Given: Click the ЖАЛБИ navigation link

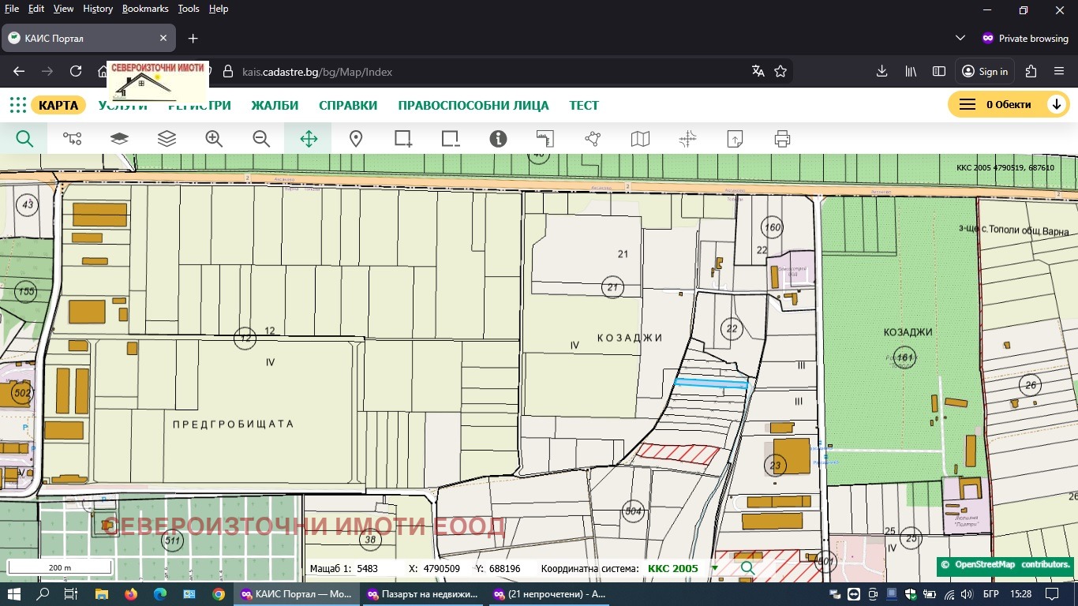Looking at the screenshot, I should (x=275, y=106).
